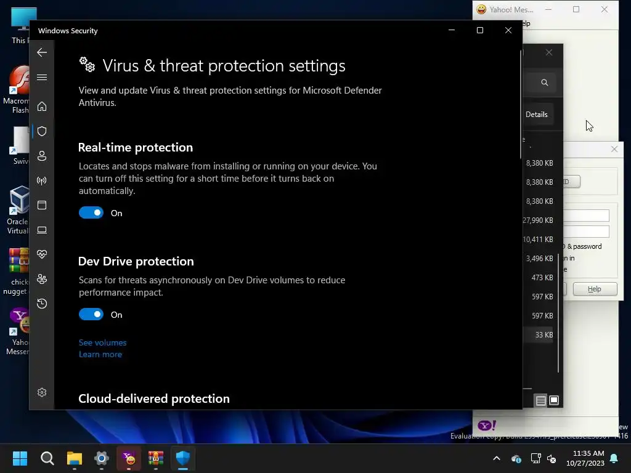631x473 pixels.
Task: Open the Windows Start menu
Action: (x=20, y=458)
